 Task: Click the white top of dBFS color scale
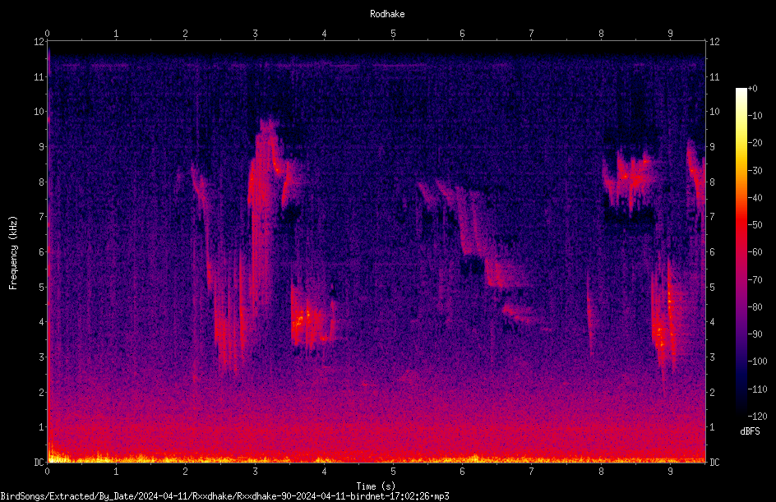coord(741,91)
